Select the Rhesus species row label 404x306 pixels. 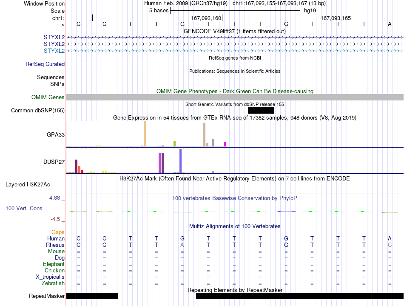pyautogui.click(x=55, y=245)
